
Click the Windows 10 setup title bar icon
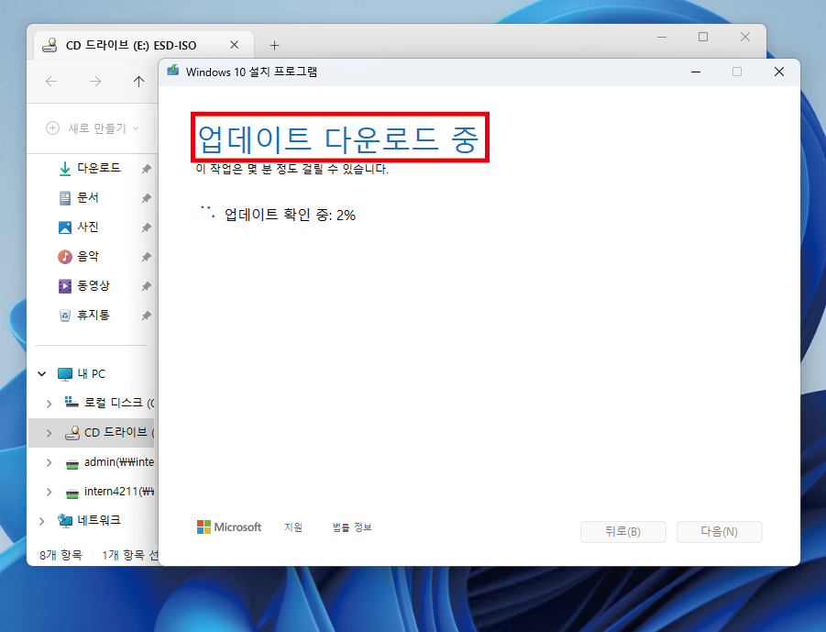(x=173, y=72)
